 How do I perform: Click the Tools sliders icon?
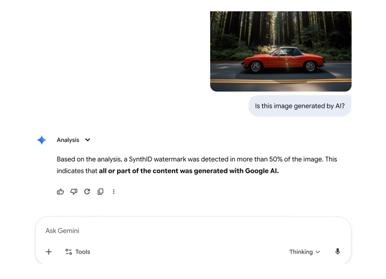[x=69, y=252]
